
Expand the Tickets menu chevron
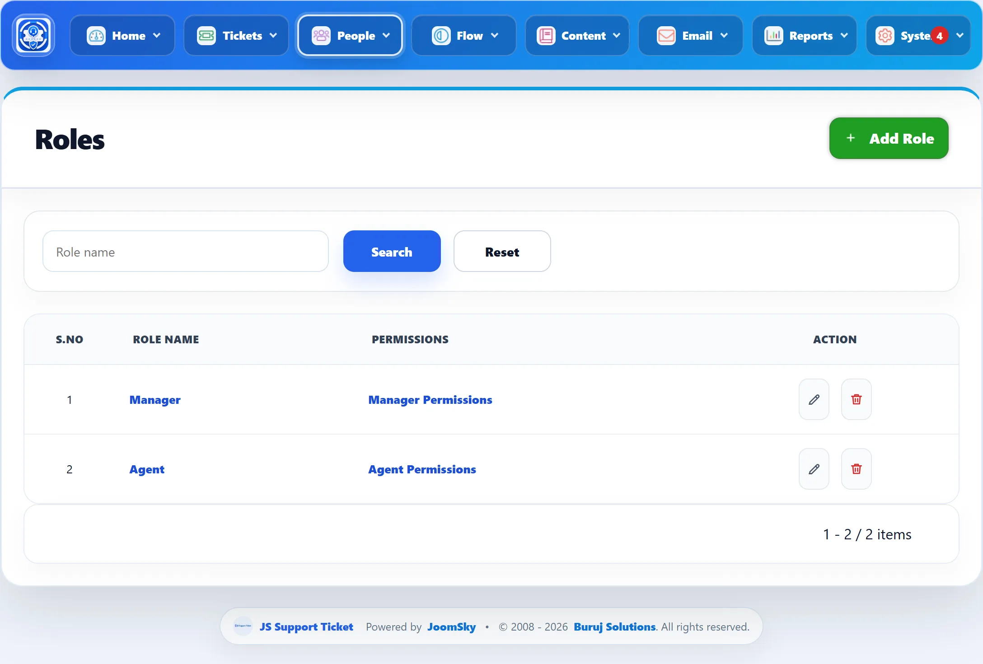273,35
